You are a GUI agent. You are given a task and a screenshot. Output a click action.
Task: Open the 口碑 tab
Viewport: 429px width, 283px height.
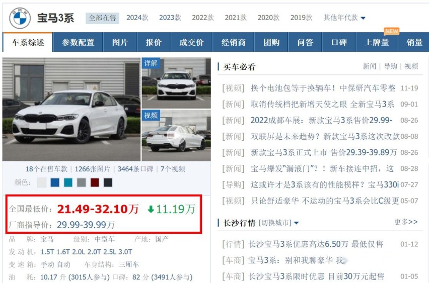pyautogui.click(x=339, y=42)
